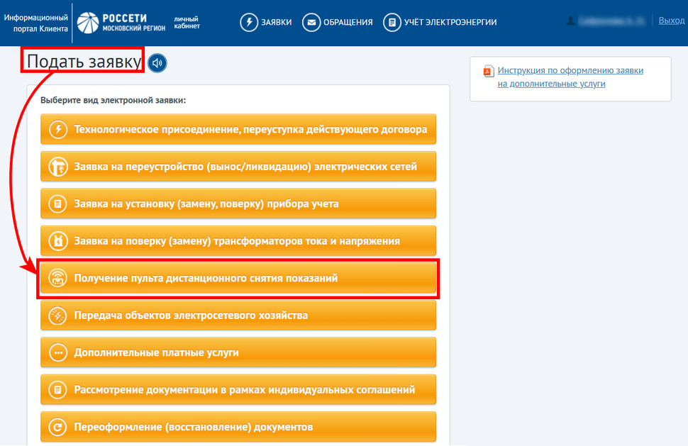This screenshot has width=688, height=446.
Task: Open Рассмотрение документации в рамках индивидуальных соглашений
Action: [238, 390]
